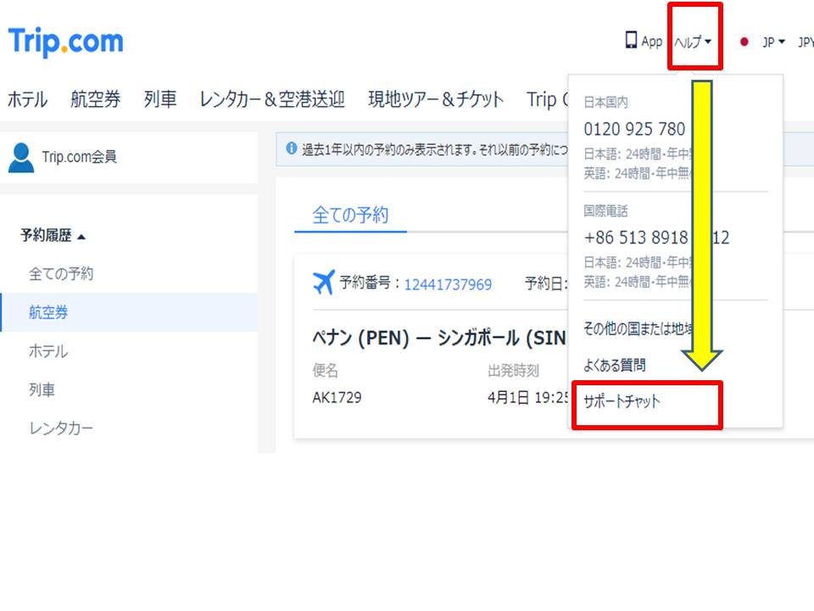814x611 pixels.
Task: Open the JP language dropdown
Action: pos(773,42)
